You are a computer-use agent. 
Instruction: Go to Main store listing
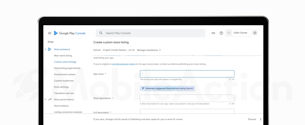point(63,55)
